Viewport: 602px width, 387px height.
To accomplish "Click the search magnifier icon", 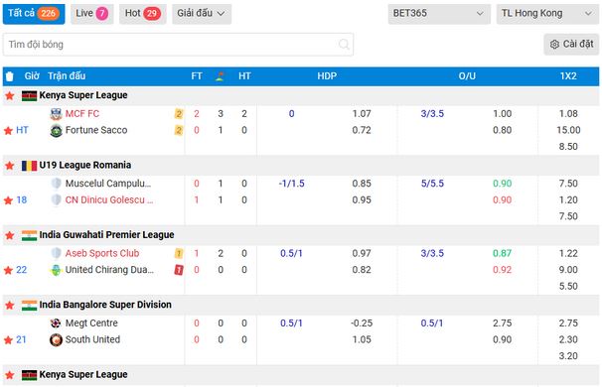I will (344, 45).
